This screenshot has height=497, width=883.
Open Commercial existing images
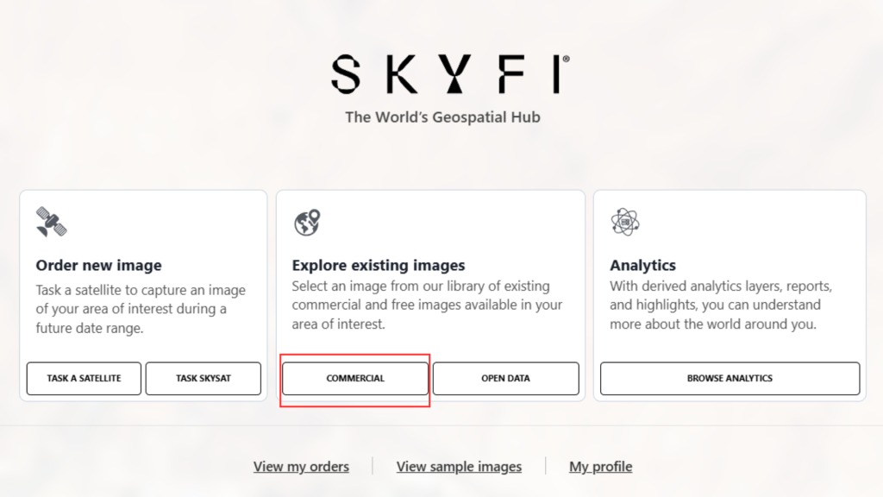354,378
